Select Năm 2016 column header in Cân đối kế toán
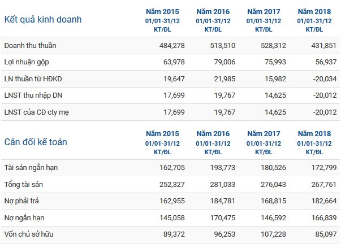Screen dimensions: 341x244 tap(212, 133)
